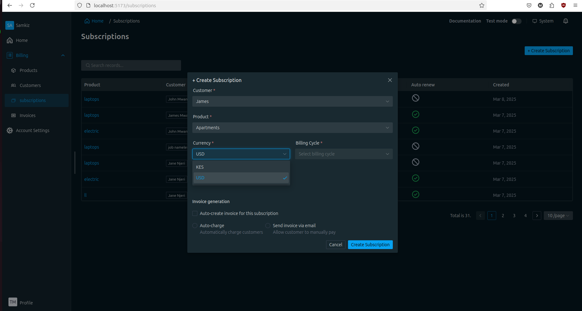
Task: Click the TM Profile avatar
Action: [13, 302]
